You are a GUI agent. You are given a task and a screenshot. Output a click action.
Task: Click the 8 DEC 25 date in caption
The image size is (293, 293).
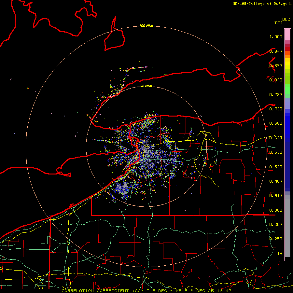[202, 291]
